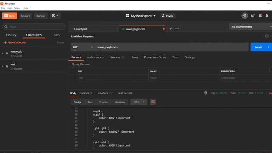Click the Key cell in Query Params
Viewport: 272px width, 153px height.
coord(113,78)
